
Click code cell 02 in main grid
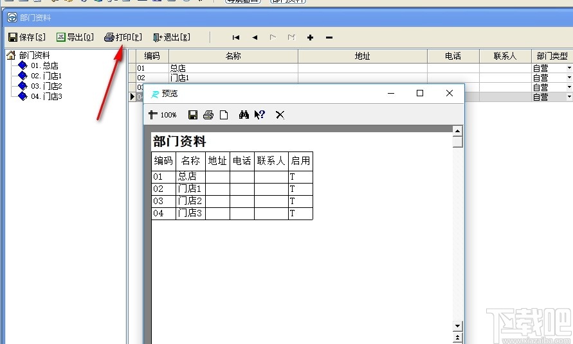tap(152, 78)
